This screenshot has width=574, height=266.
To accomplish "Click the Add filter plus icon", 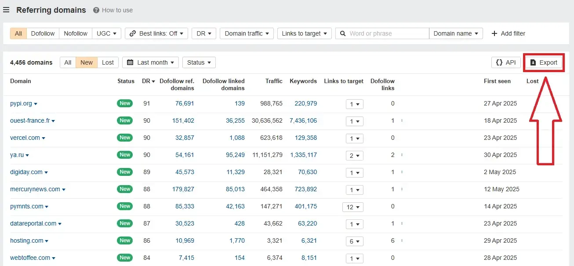I will pos(494,33).
